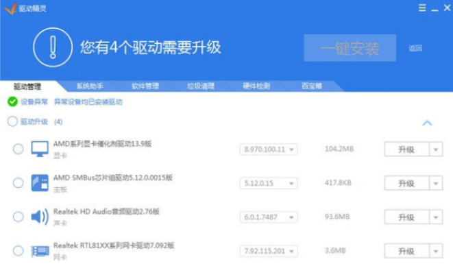The image size is (453, 266).
Task: Toggle the 驱动升级 (4) select-all checkbox
Action: pyautogui.click(x=12, y=121)
